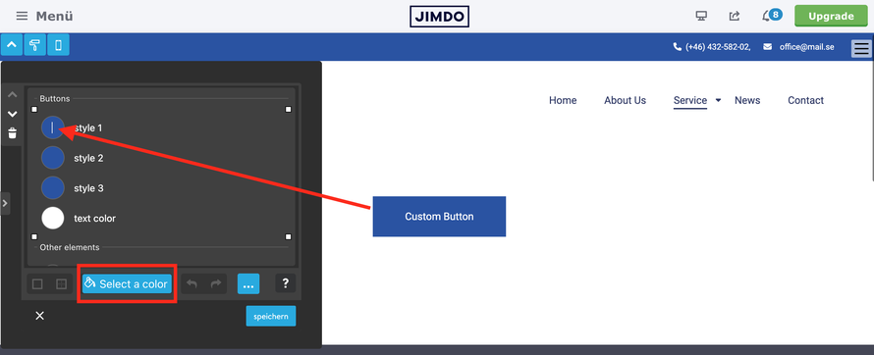Image resolution: width=874 pixels, height=355 pixels.
Task: Close the panel with the X icon
Action: [x=39, y=316]
